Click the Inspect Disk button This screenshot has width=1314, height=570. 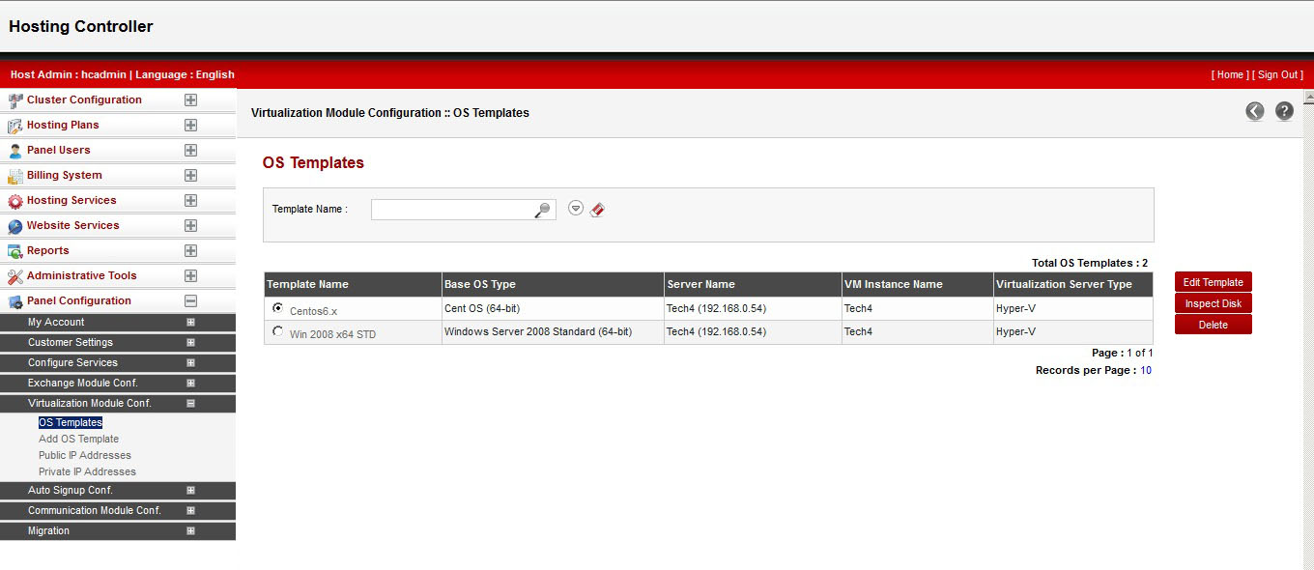[x=1214, y=303]
